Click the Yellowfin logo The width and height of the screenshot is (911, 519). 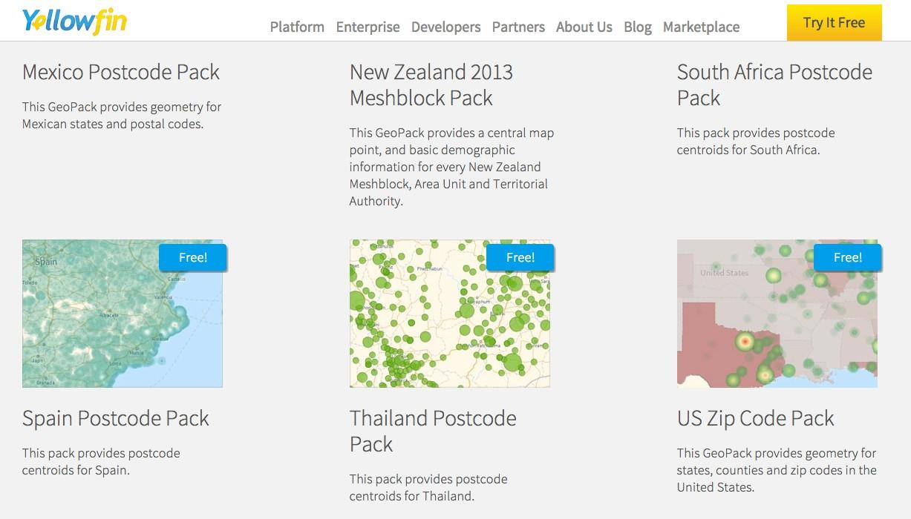point(74,21)
